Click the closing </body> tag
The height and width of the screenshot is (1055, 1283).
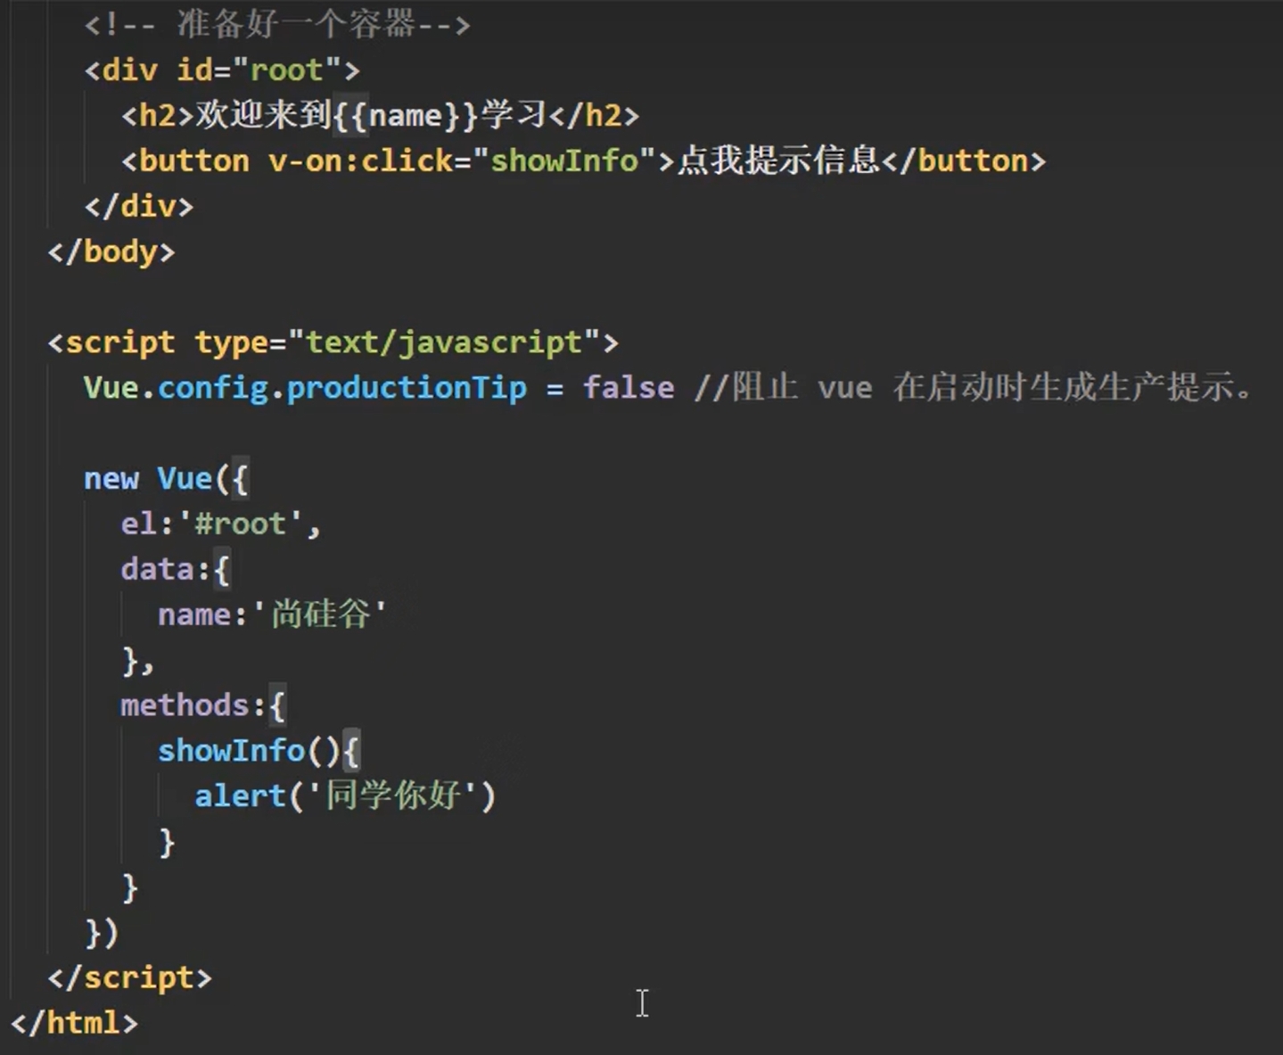click(x=111, y=251)
